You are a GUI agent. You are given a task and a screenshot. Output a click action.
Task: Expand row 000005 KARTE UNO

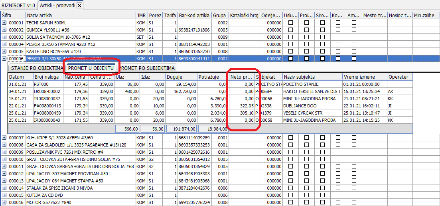[4, 51]
